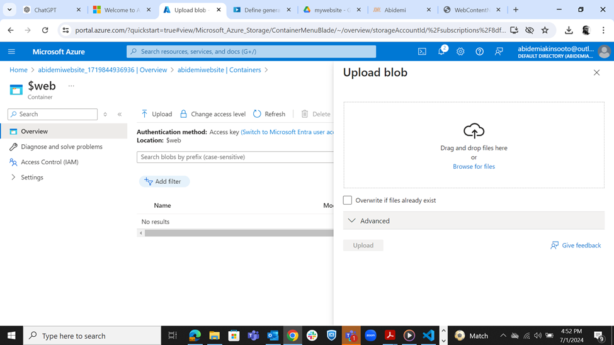Click Switch to Microsoft Entra user account link
The width and height of the screenshot is (614, 345).
287,132
